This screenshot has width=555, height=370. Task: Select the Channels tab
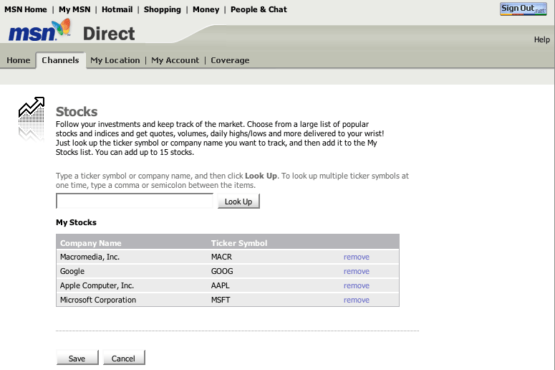pos(61,60)
